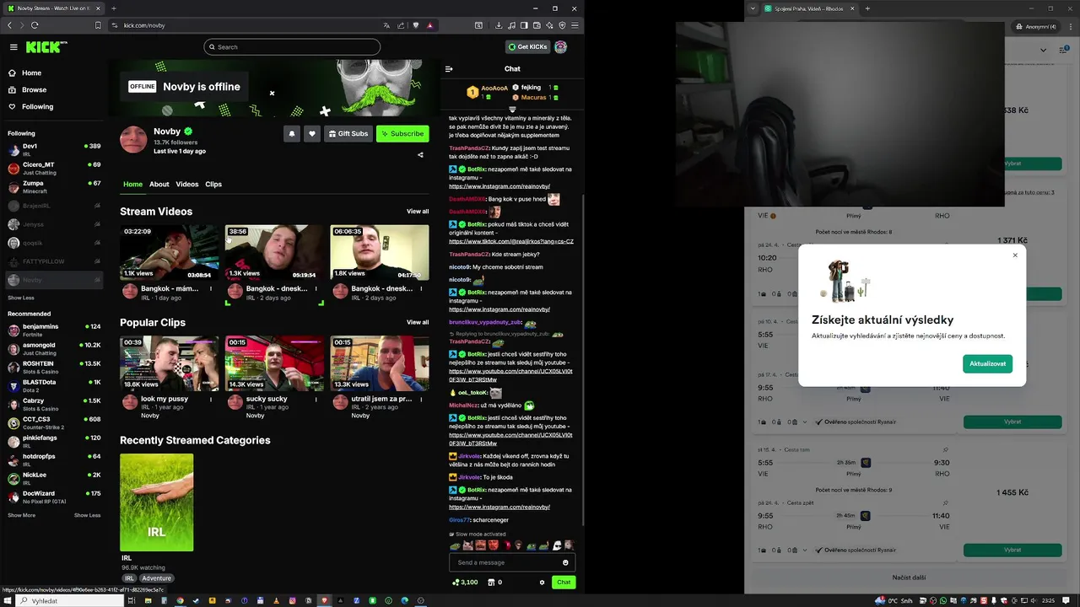The image size is (1080, 607).
Task: Switch to the About tab
Action: point(159,185)
